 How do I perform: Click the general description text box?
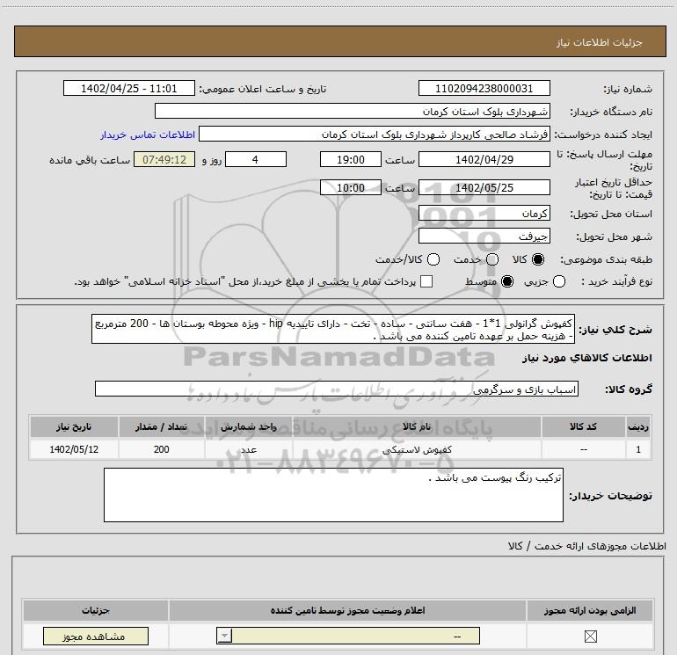tap(333, 329)
